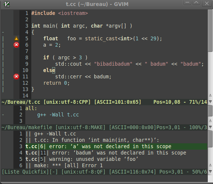Screen dimensions: 213x184
Task: Click the t.cc pane scrollbar thumb
Action: click(210, 31)
